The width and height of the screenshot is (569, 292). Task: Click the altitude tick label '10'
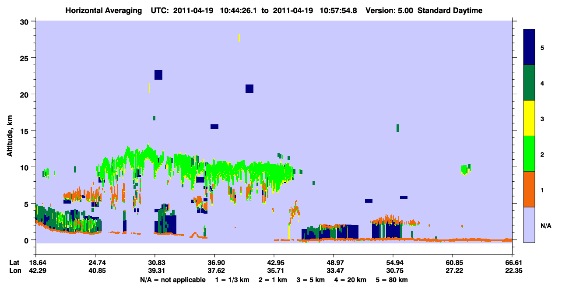tap(25, 167)
